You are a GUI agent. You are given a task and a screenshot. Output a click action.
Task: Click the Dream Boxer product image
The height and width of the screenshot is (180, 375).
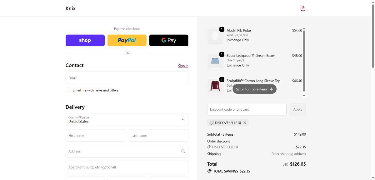tap(215, 61)
